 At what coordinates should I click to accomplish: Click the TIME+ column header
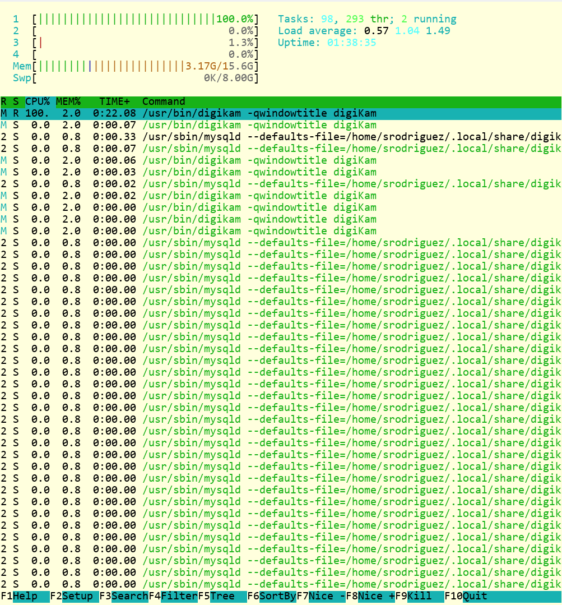(114, 101)
